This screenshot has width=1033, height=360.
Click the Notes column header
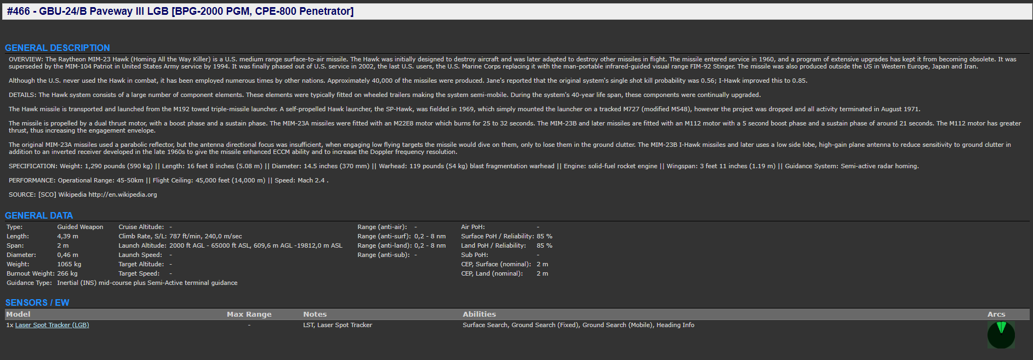pos(315,314)
